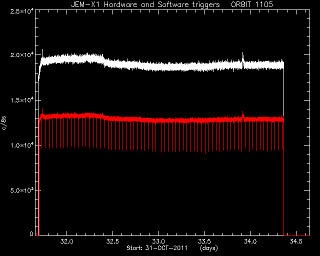The height and width of the screenshot is (256, 320).
Task: Click the 34.0 x-axis tick label
Action: click(250, 241)
